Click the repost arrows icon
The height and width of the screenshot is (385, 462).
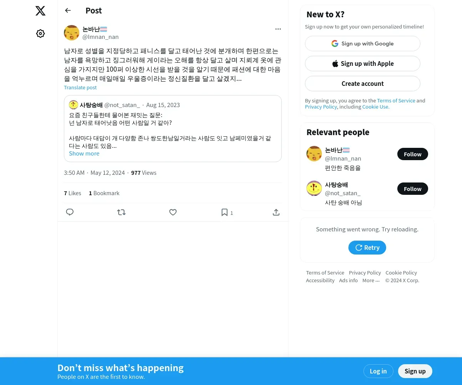pos(121,212)
